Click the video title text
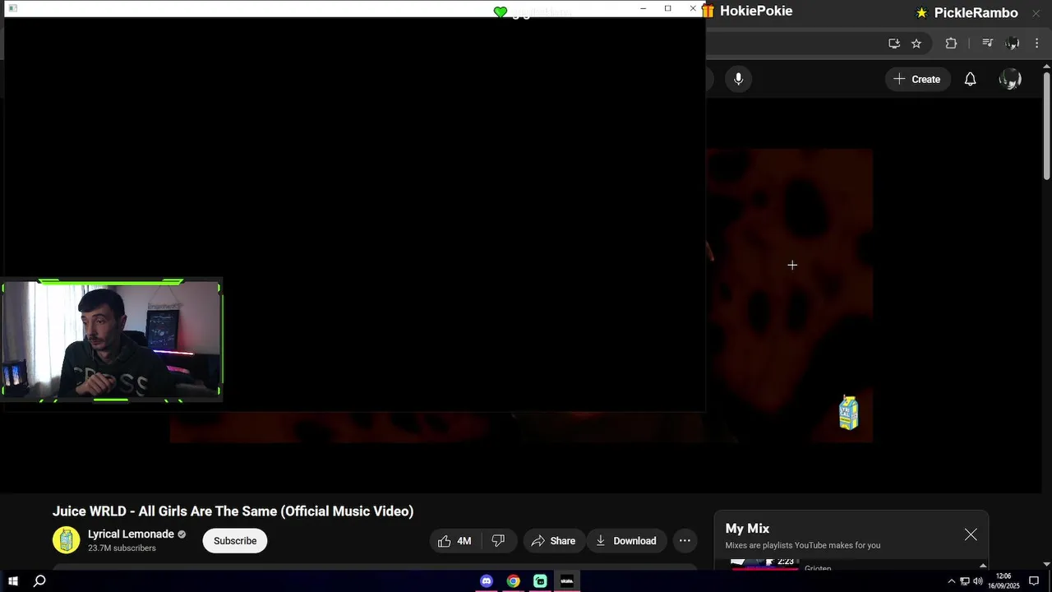1052x592 pixels. [233, 511]
